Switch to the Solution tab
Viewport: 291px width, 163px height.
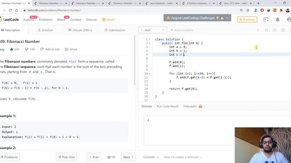point(45,30)
